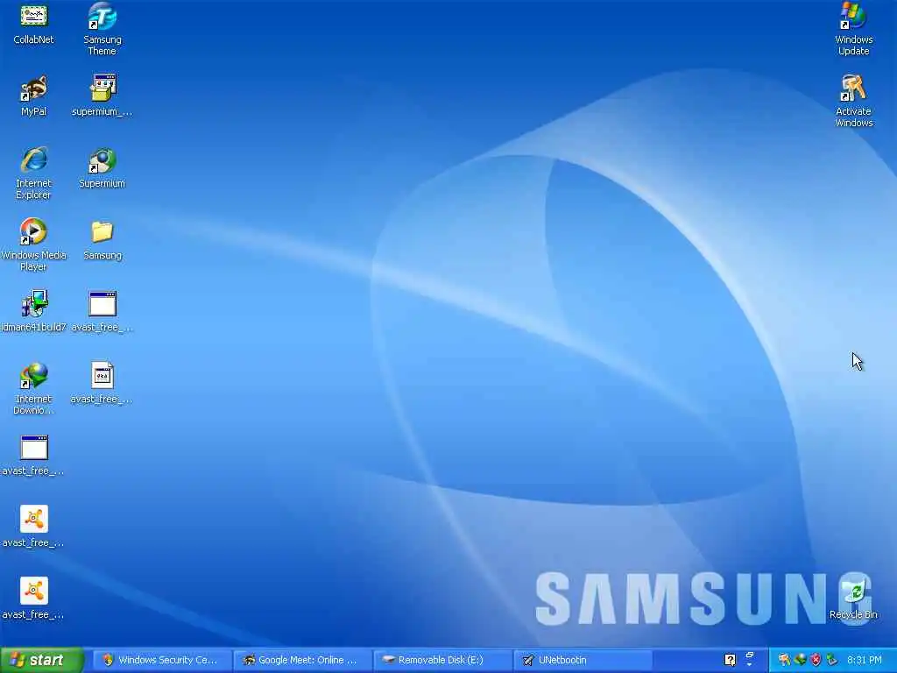Select the Internet Explorer desktop icon
This screenshot has height=673, width=897.
[34, 173]
